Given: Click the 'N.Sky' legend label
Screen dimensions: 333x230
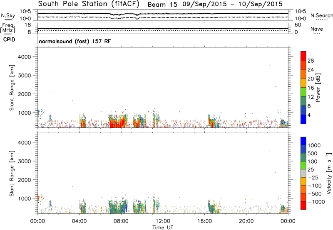Looking at the screenshot, I should [8, 15].
